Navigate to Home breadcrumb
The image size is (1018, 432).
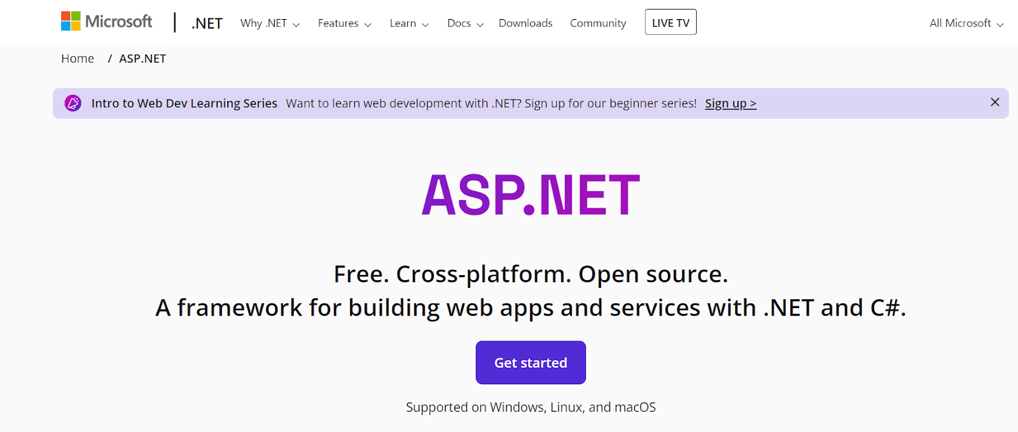tap(78, 58)
